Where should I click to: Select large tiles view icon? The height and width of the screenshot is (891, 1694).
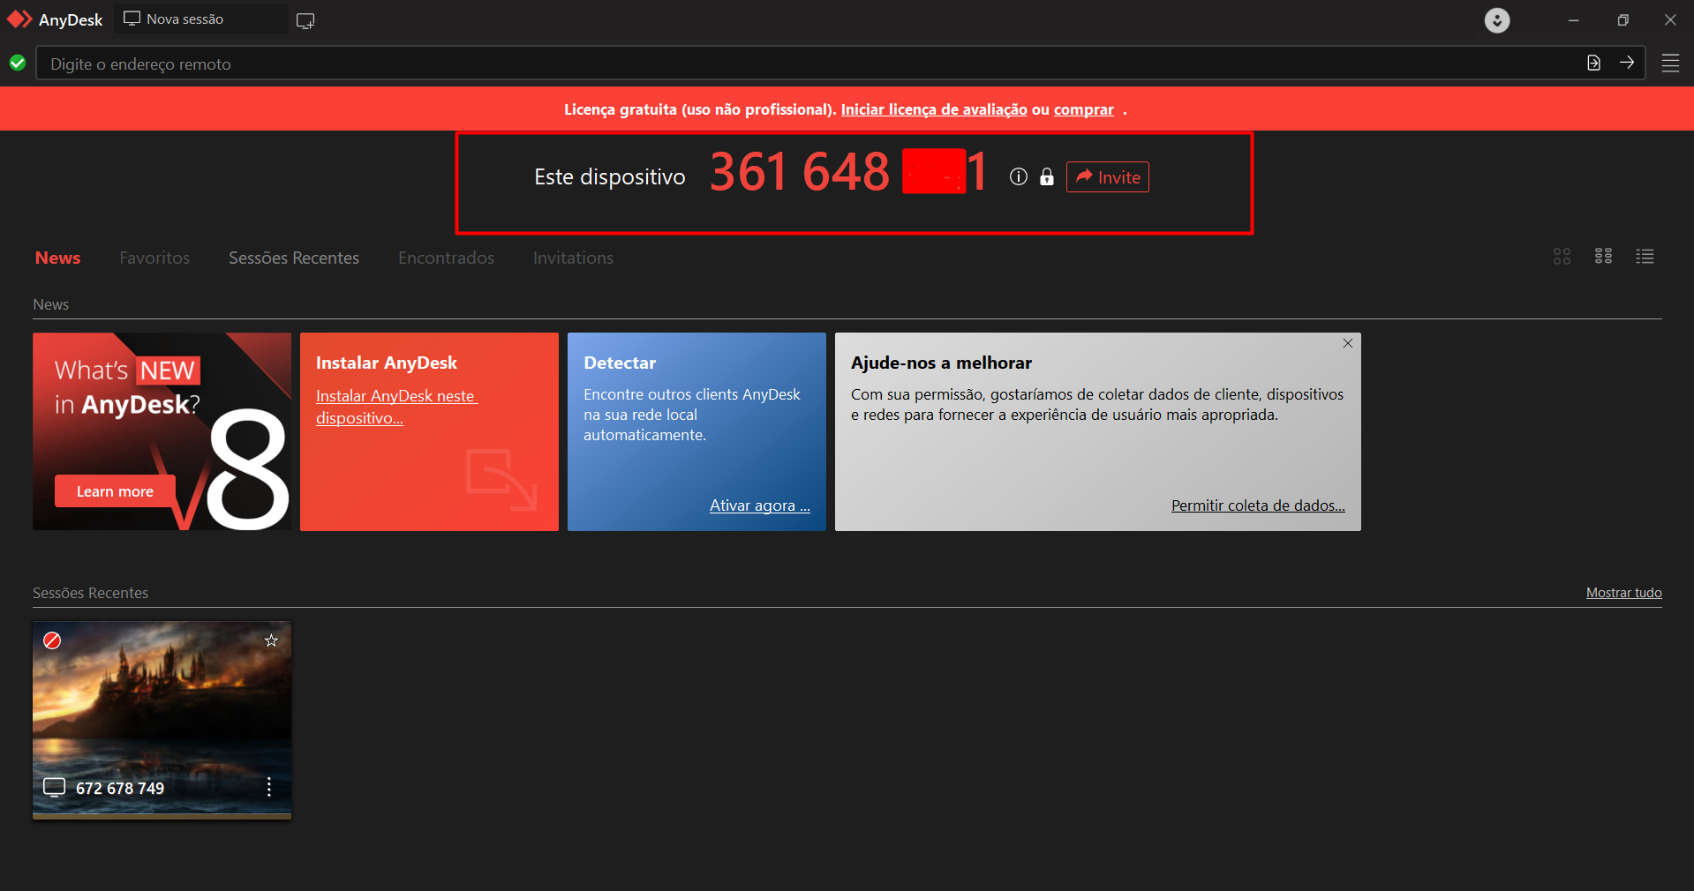tap(1562, 256)
